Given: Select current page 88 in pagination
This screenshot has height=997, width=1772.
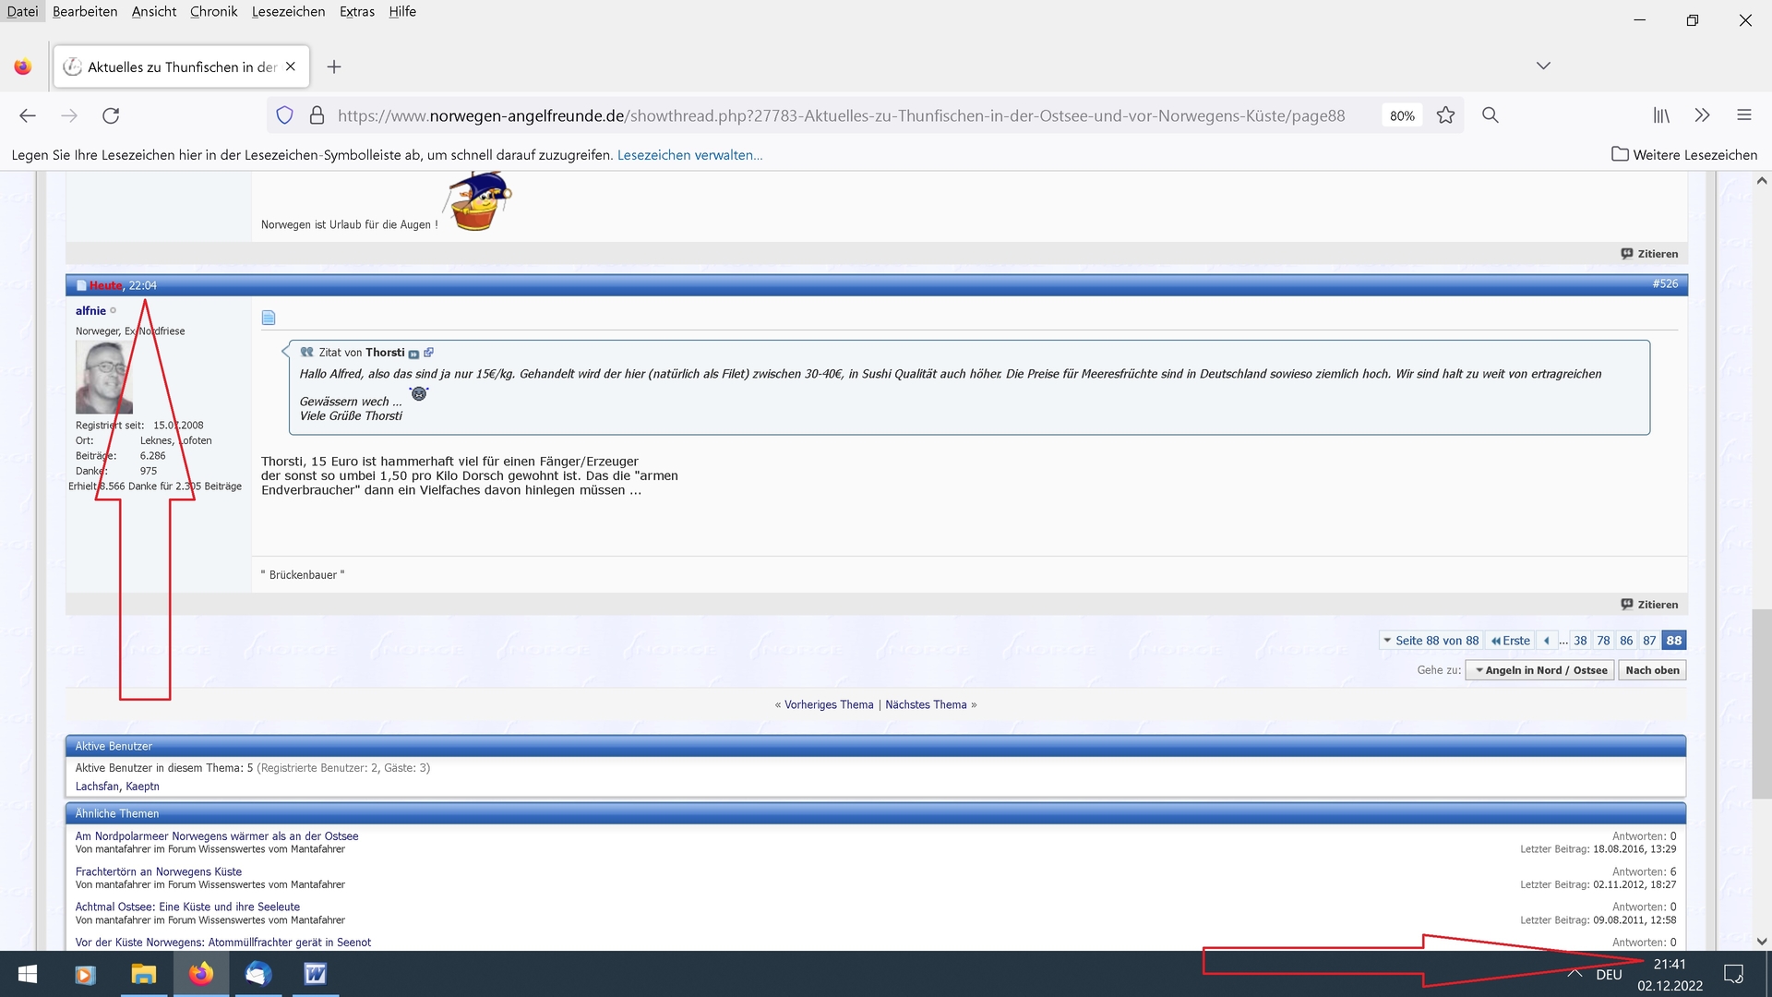Looking at the screenshot, I should click(1674, 641).
